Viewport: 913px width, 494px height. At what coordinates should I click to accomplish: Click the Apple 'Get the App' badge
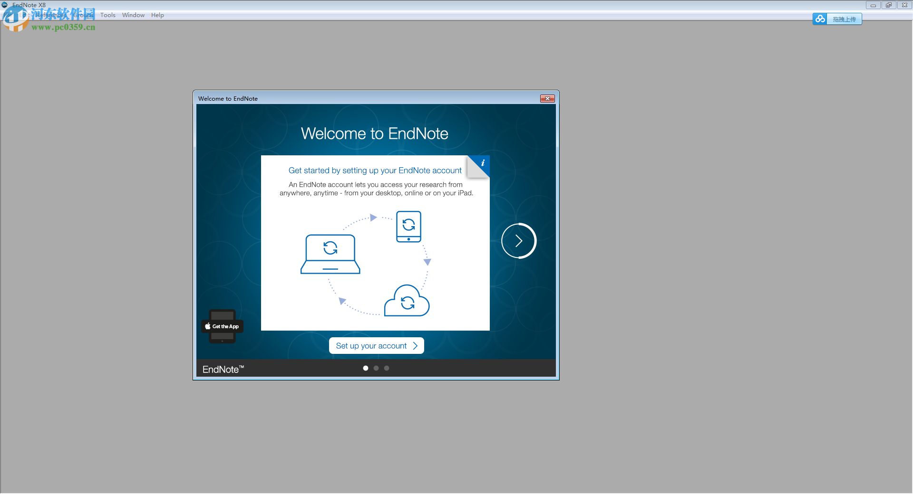tap(222, 326)
